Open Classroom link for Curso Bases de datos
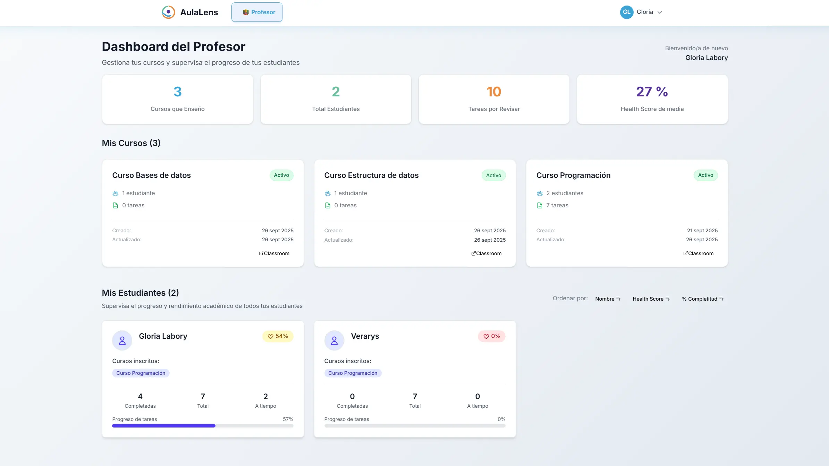This screenshot has width=829, height=466. point(274,253)
